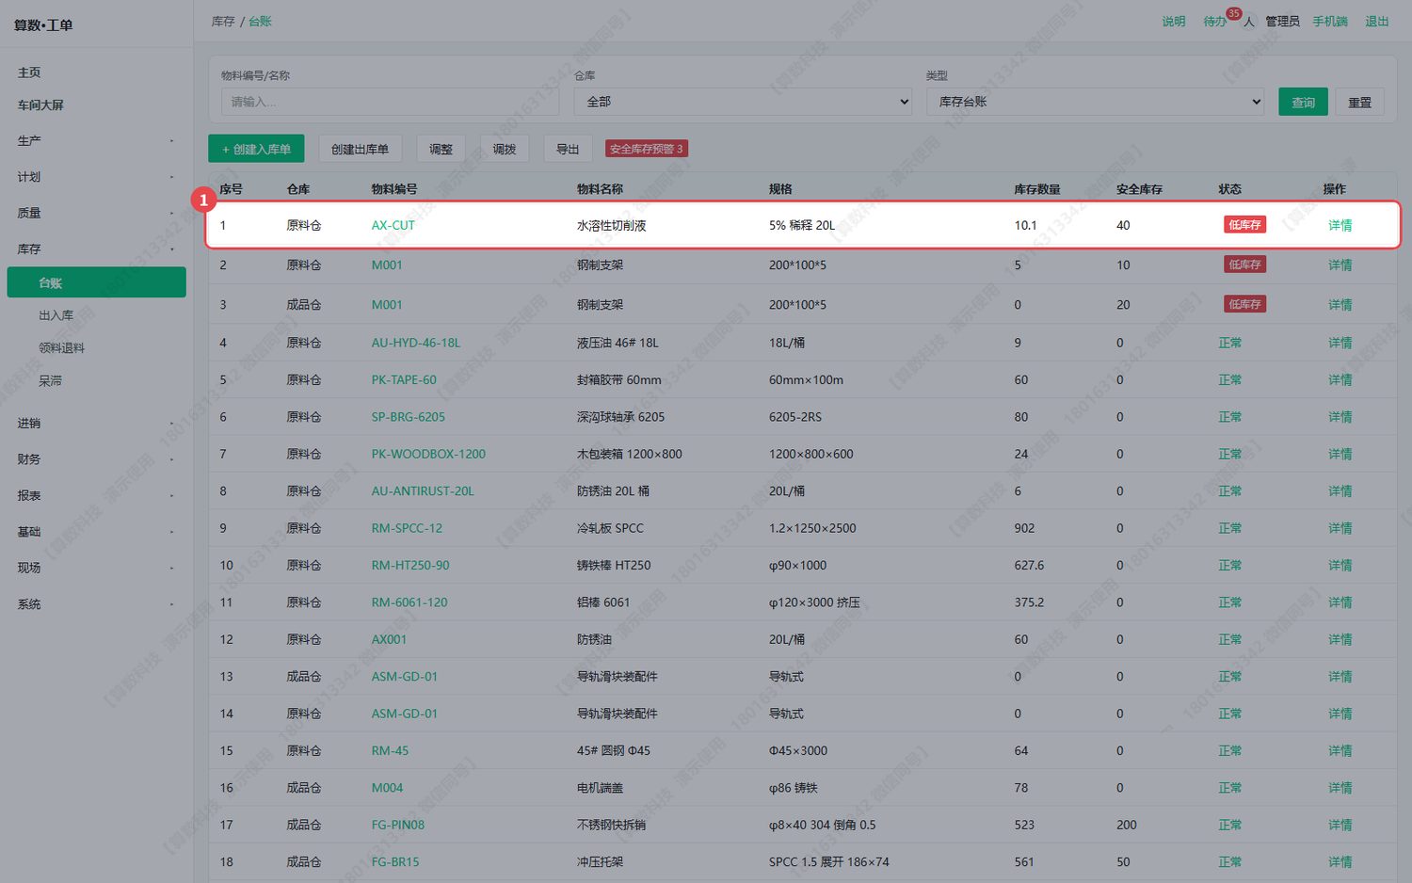Click the 调整 button
The height and width of the screenshot is (883, 1412).
click(x=441, y=149)
